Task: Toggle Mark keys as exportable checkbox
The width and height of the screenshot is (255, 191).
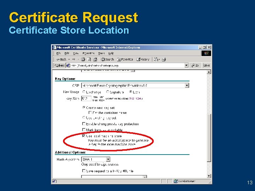Action: coord(84,130)
